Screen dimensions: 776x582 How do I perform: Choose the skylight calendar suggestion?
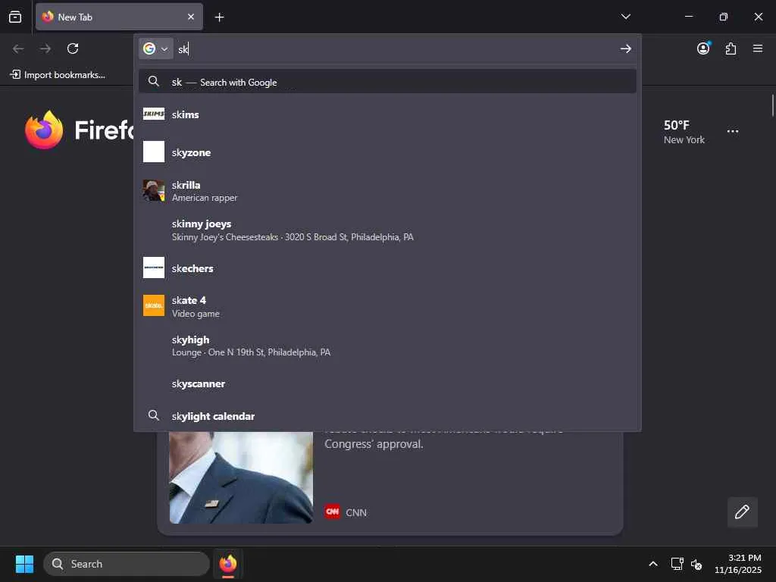[387, 416]
